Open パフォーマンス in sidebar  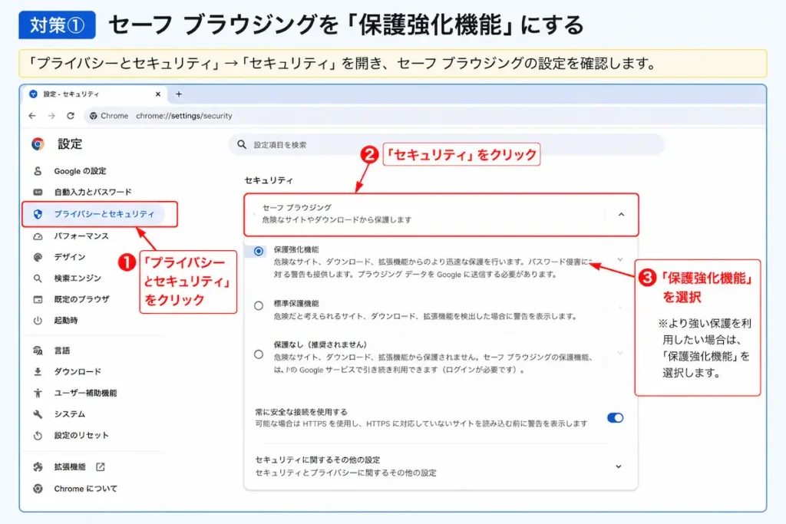point(81,236)
